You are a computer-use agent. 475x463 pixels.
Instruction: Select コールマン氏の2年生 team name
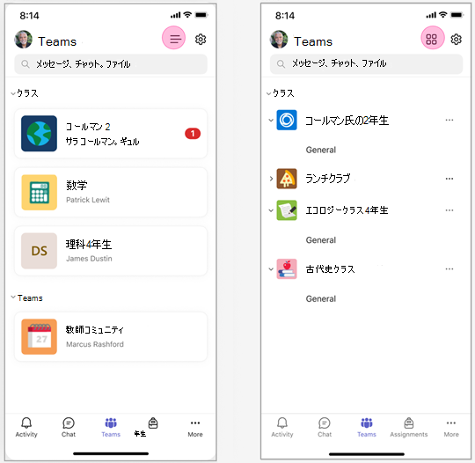point(347,121)
